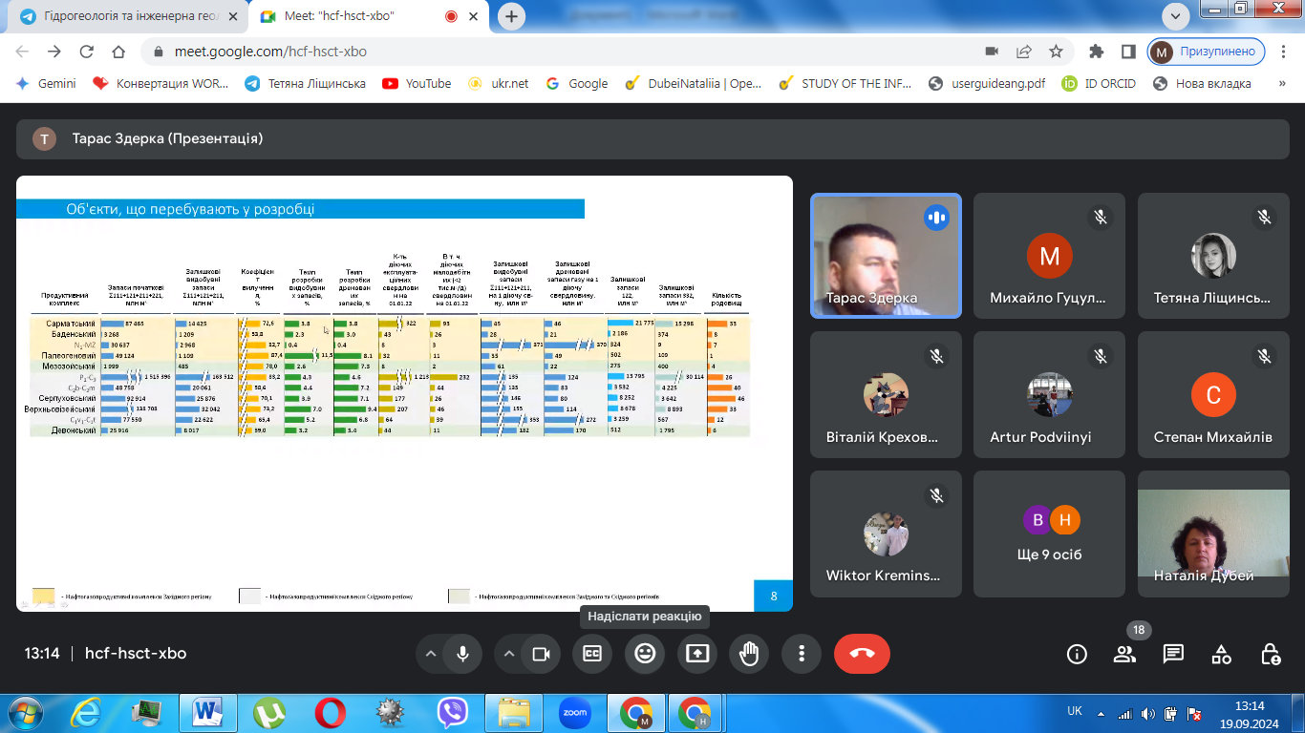This screenshot has height=733, width=1305.
Task: Show the participants people list
Action: 1124,654
